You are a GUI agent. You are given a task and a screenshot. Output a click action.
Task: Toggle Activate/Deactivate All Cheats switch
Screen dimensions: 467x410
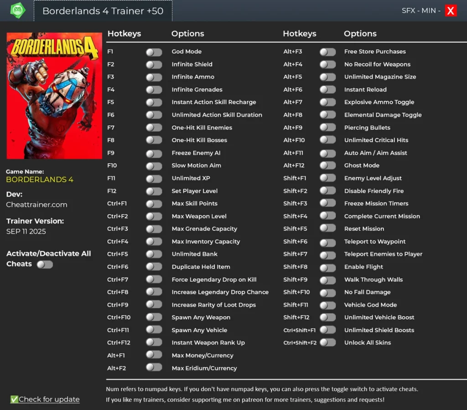click(x=45, y=265)
